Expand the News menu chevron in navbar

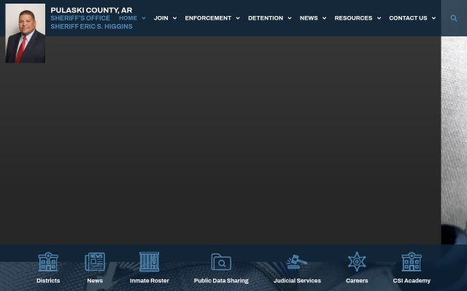click(324, 18)
